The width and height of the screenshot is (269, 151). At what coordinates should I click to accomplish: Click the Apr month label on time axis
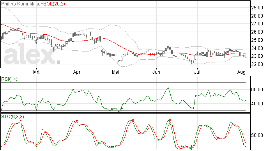click(77, 72)
